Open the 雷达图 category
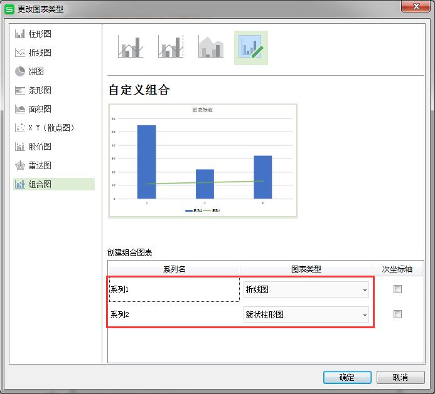This screenshot has width=435, height=394. pos(54,165)
